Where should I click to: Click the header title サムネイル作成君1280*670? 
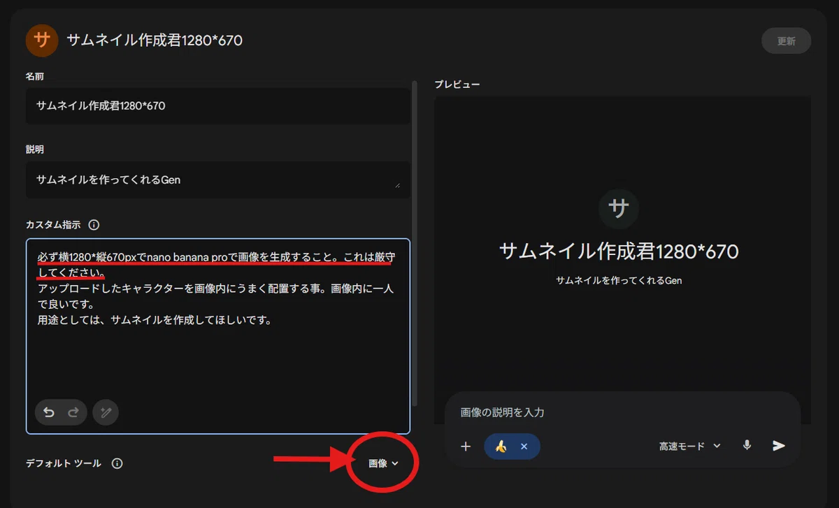[x=155, y=41]
